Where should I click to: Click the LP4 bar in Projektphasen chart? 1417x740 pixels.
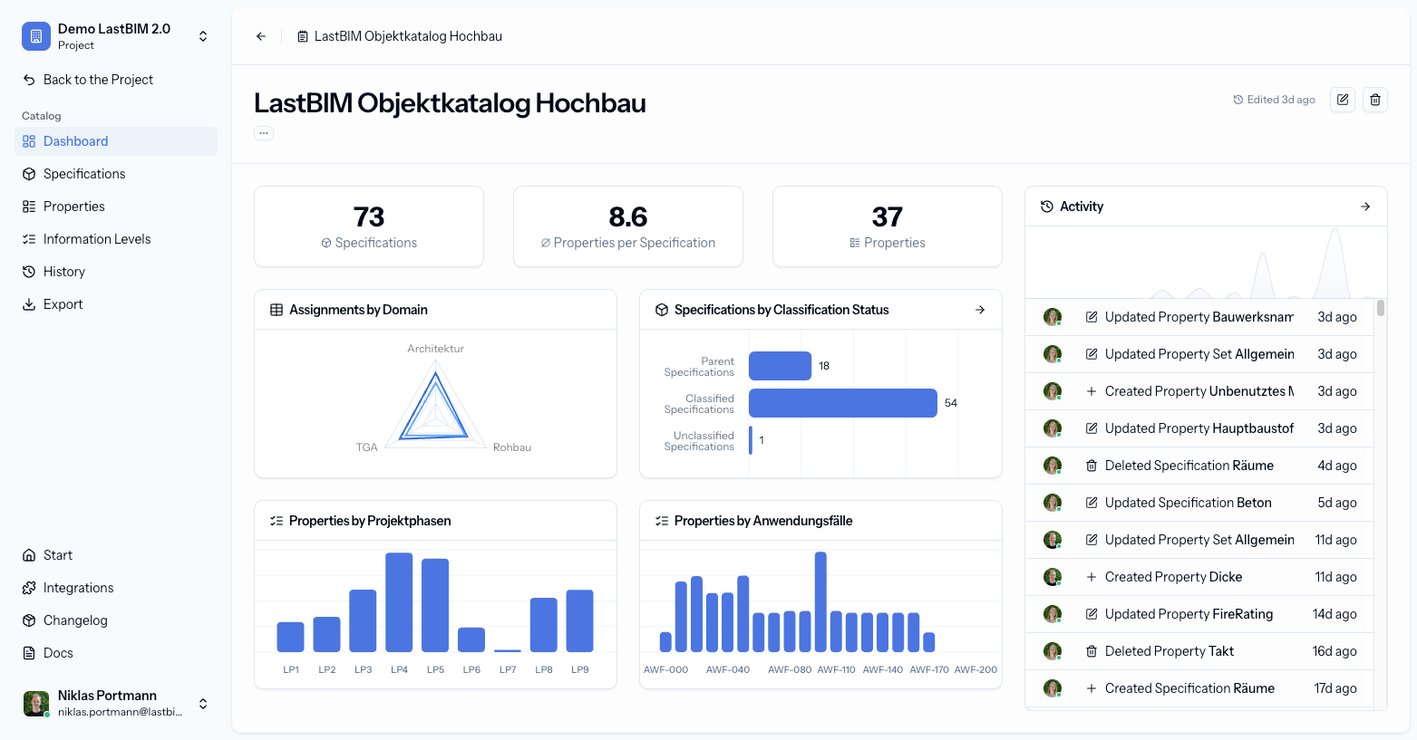pos(399,602)
